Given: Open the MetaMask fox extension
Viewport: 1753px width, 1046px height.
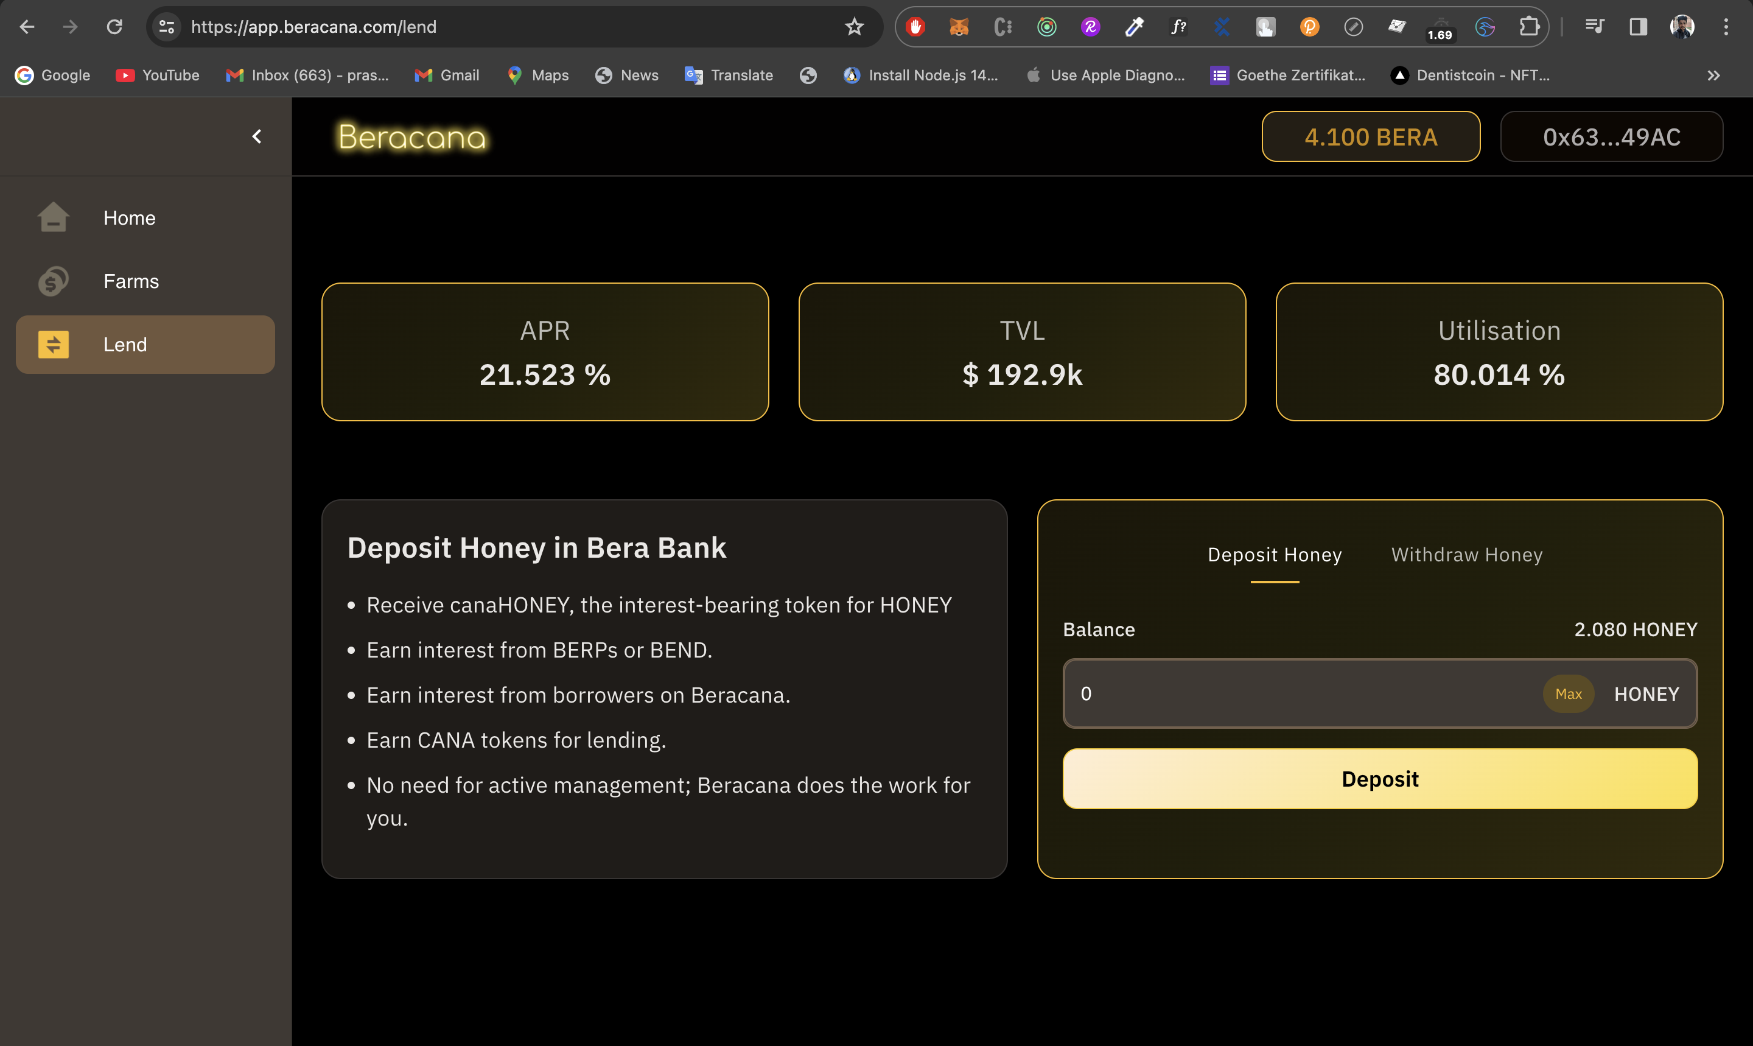Looking at the screenshot, I should click(959, 27).
